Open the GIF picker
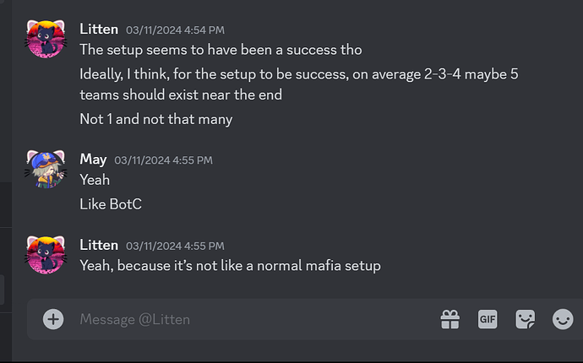 pyautogui.click(x=488, y=319)
